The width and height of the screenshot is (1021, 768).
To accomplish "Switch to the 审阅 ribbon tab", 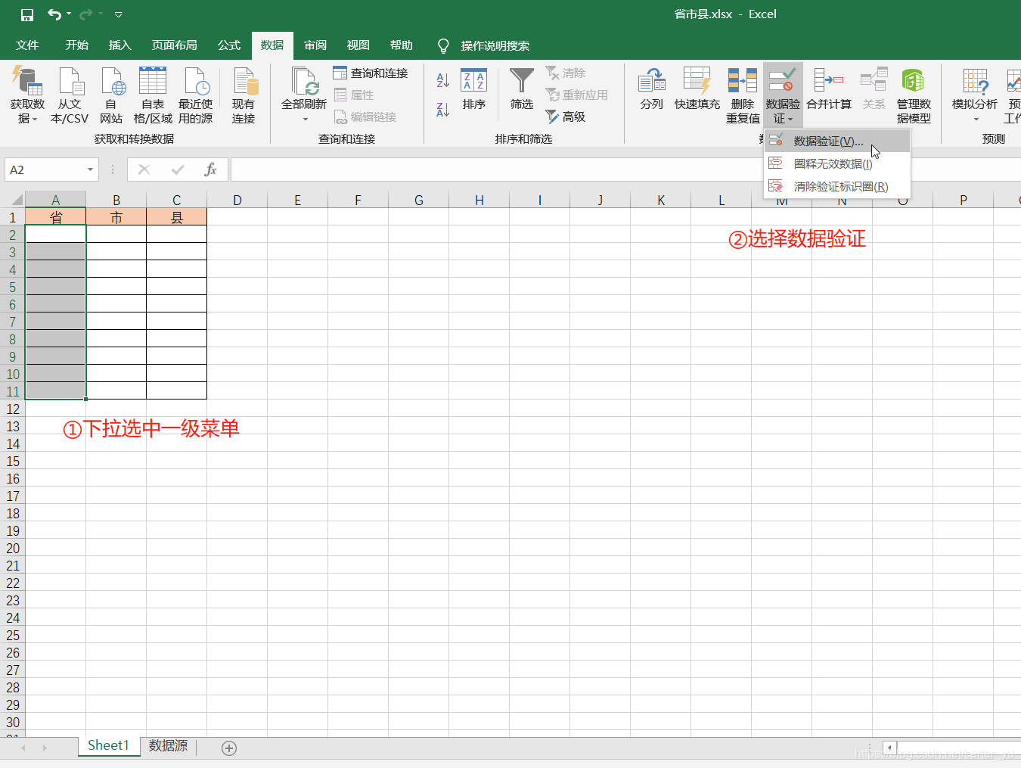I will (x=315, y=45).
